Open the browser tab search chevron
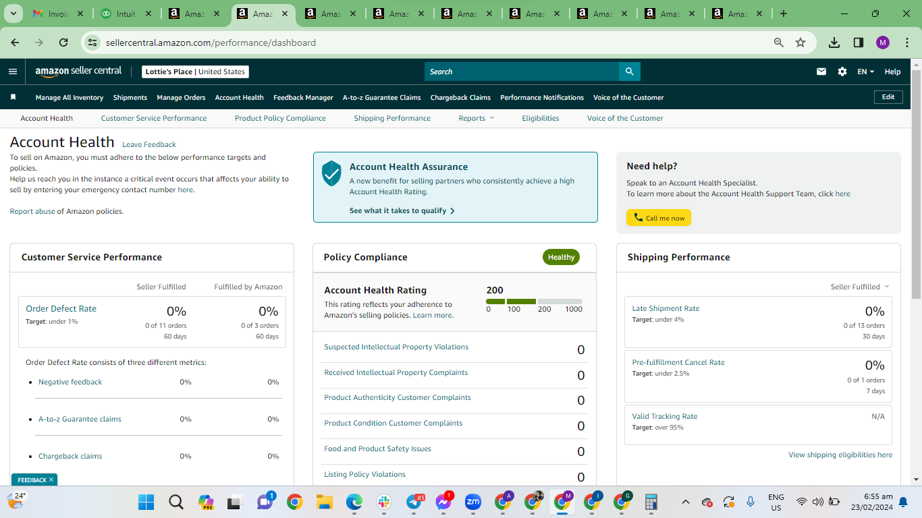This screenshot has height=518, width=922. tap(13, 13)
